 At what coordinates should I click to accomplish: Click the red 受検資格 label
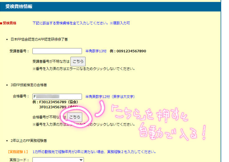(9, 23)
